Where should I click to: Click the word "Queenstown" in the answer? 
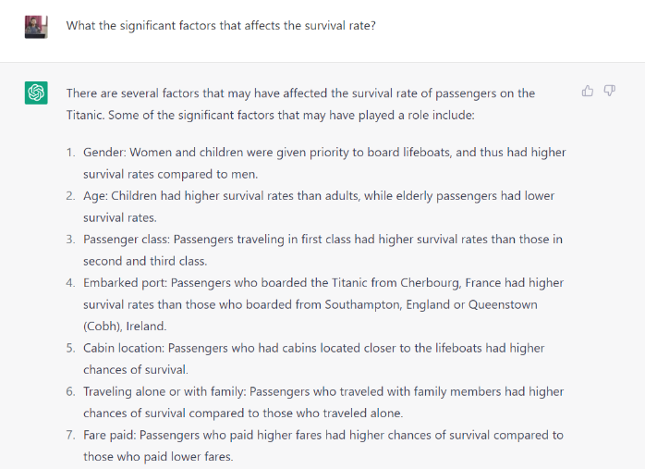pyautogui.click(x=503, y=304)
